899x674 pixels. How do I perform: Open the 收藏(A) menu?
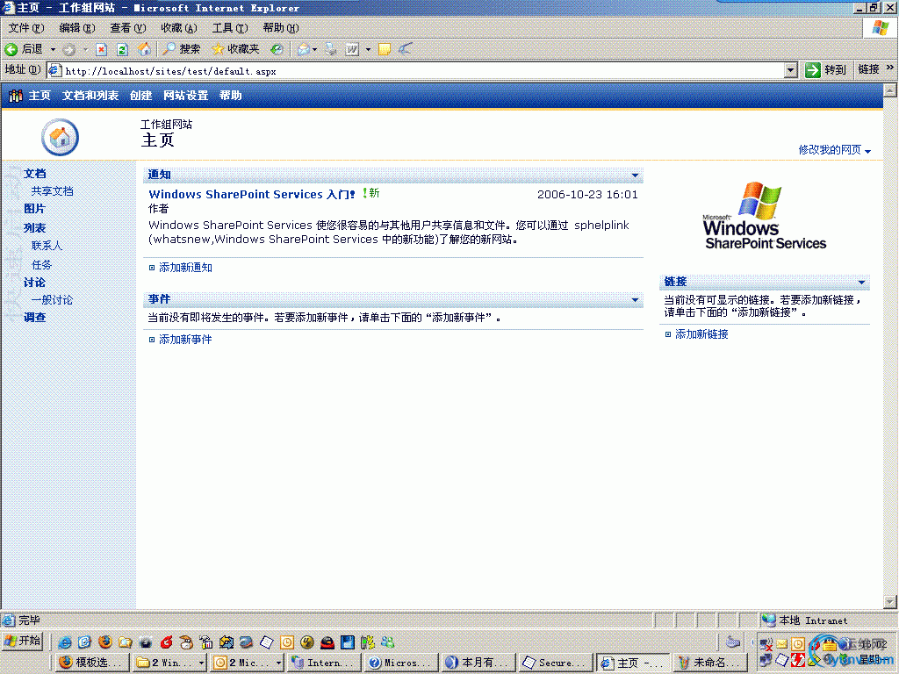(x=179, y=28)
